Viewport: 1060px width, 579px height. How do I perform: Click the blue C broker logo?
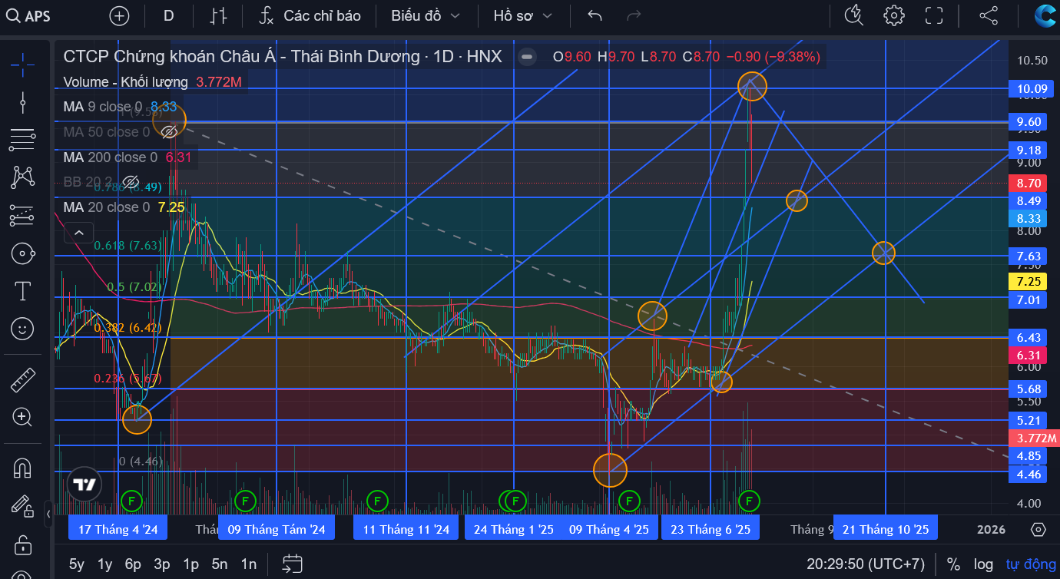(1045, 15)
